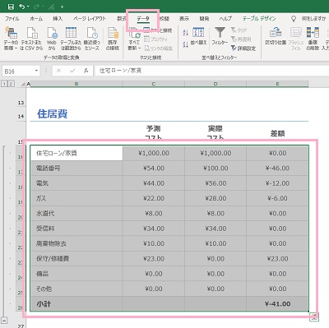Image resolution: width=329 pixels, height=328 pixels.
Task: Click the プロパティ button
Action: (x=155, y=39)
